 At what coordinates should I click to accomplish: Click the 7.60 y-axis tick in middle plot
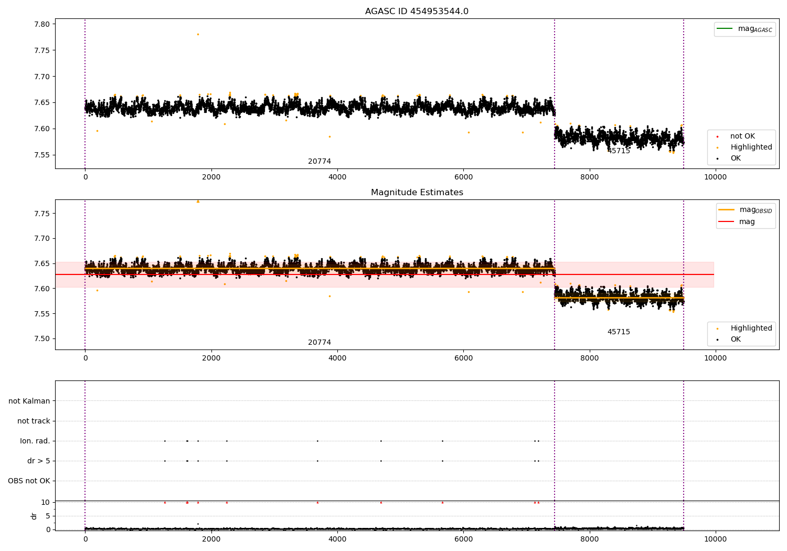pyautogui.click(x=42, y=289)
